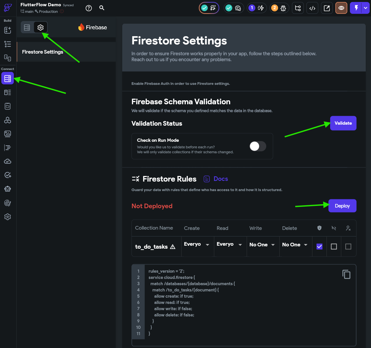Image resolution: width=371 pixels, height=348 pixels.
Task: Click the FlutterFlow logo icon
Action: tap(8, 8)
